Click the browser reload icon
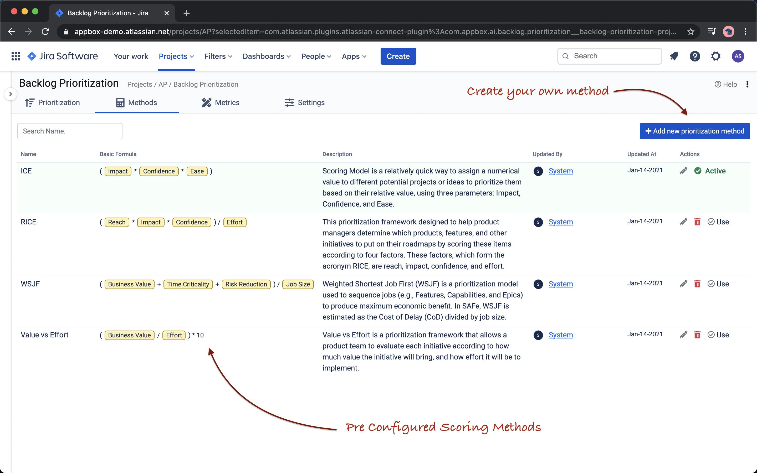The width and height of the screenshot is (757, 473). tap(45, 32)
